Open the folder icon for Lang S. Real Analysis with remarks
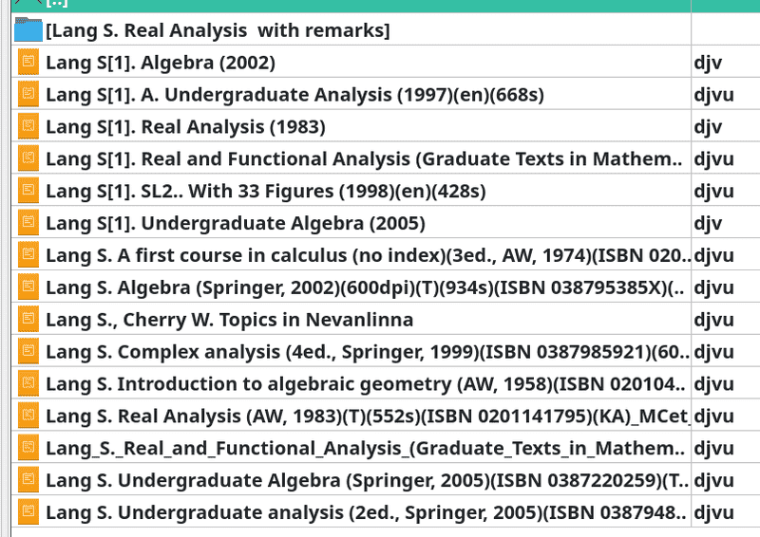This screenshot has height=537, width=760. (x=28, y=29)
